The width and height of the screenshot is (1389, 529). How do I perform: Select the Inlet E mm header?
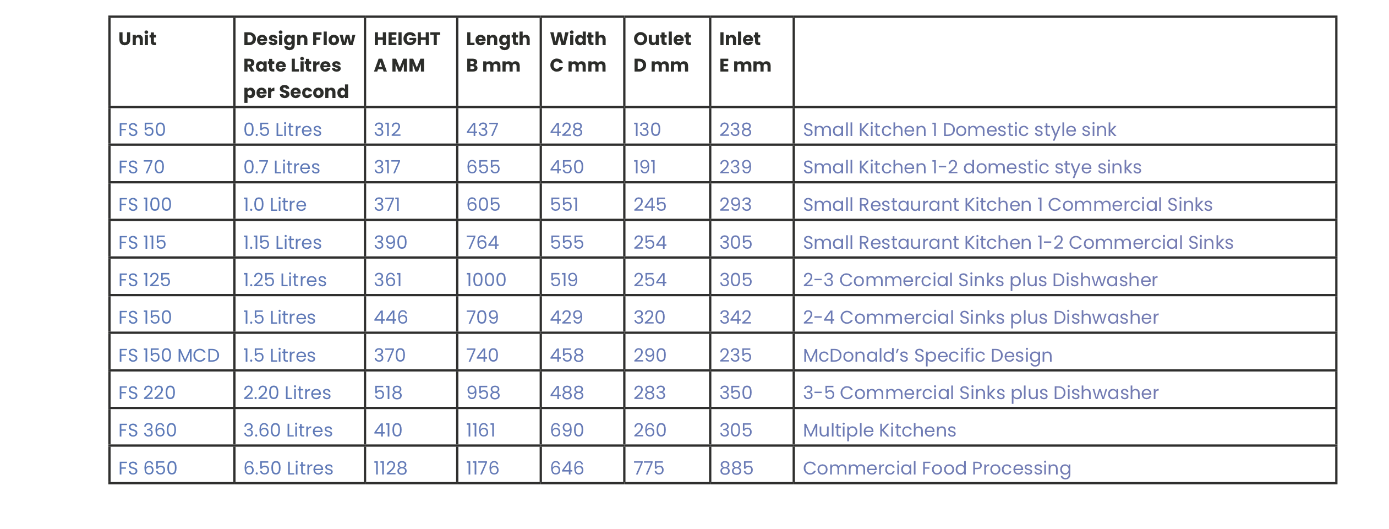(x=745, y=52)
